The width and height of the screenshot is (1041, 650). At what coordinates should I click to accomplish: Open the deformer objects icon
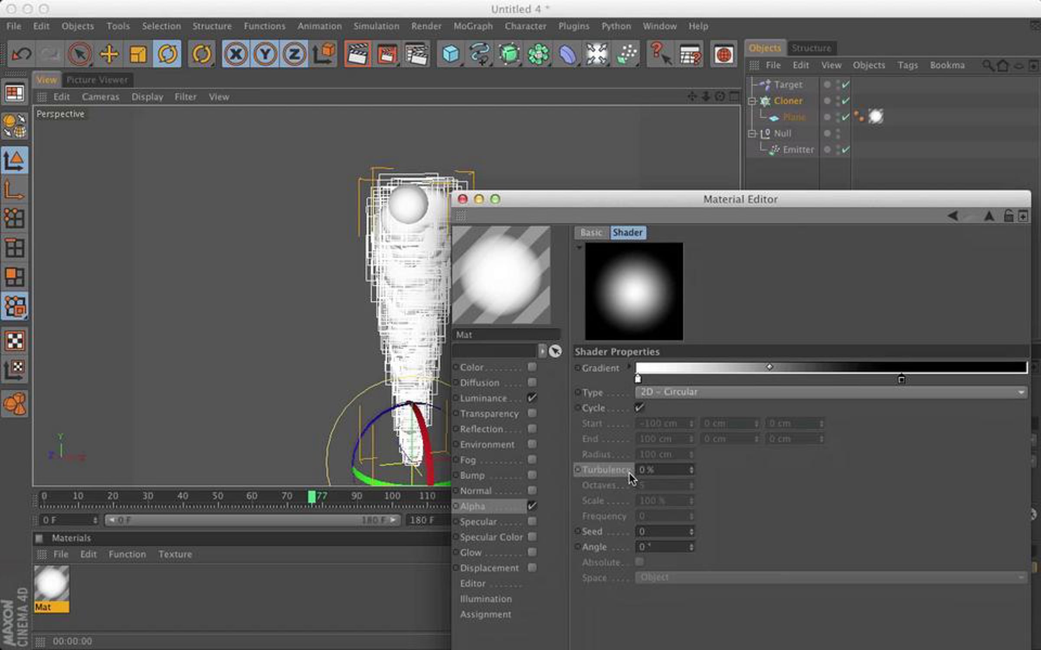tap(567, 54)
